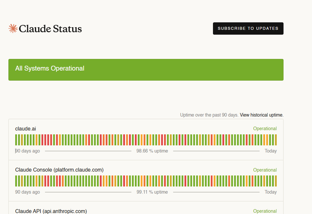Screen dimensions: 312x214
Task: Click Claude API Operational status text
Action: pyautogui.click(x=265, y=211)
